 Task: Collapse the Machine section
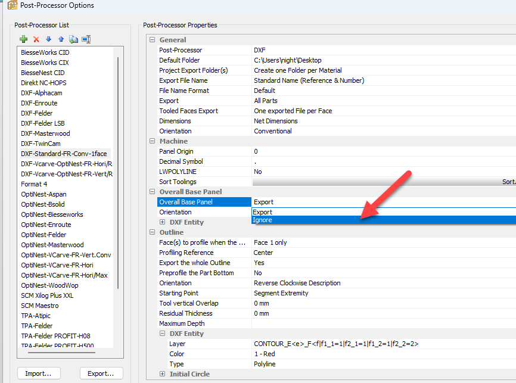point(152,141)
